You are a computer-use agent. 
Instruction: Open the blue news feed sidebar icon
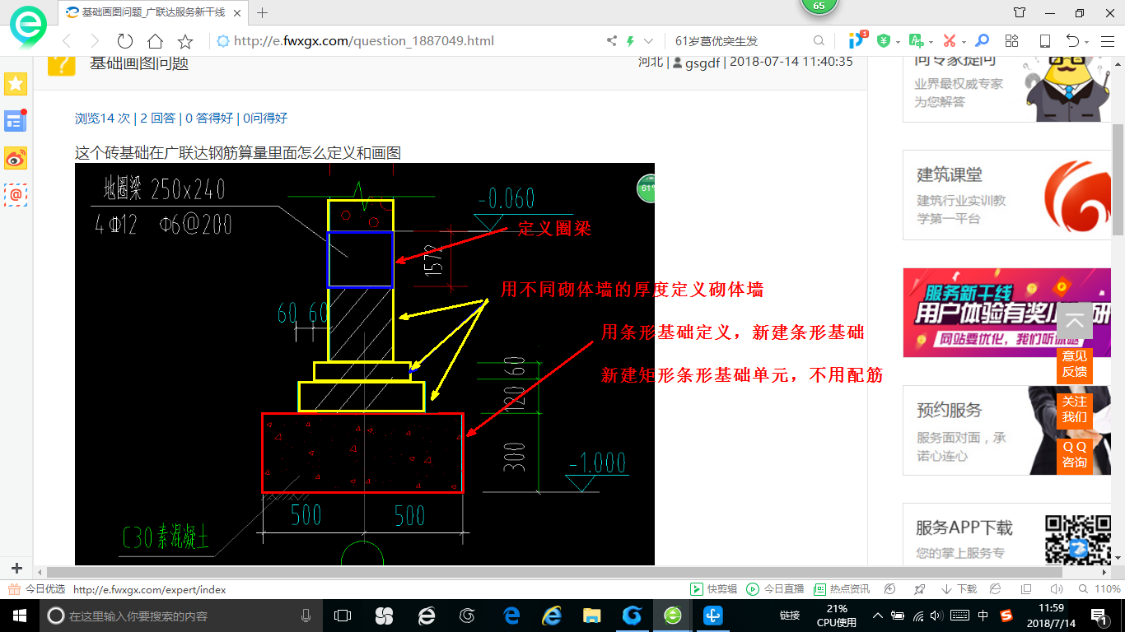click(x=16, y=120)
